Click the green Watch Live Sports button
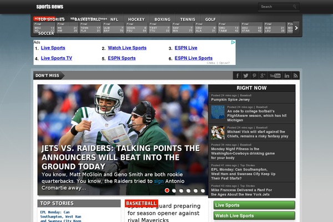 254,216
